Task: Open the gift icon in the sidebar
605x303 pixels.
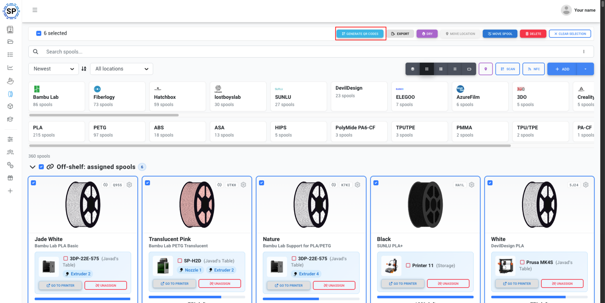Action: tap(10, 178)
